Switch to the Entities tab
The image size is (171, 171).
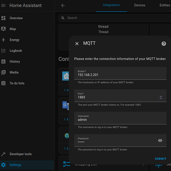click(x=165, y=5)
